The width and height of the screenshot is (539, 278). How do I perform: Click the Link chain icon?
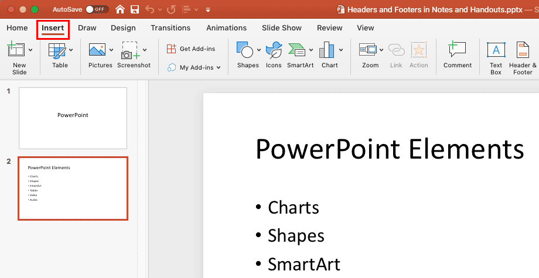(x=397, y=50)
